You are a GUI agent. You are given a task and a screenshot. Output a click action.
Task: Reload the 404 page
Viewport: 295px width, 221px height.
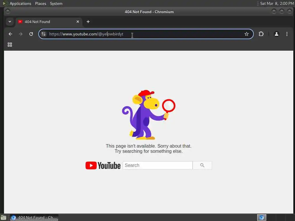tap(31, 34)
